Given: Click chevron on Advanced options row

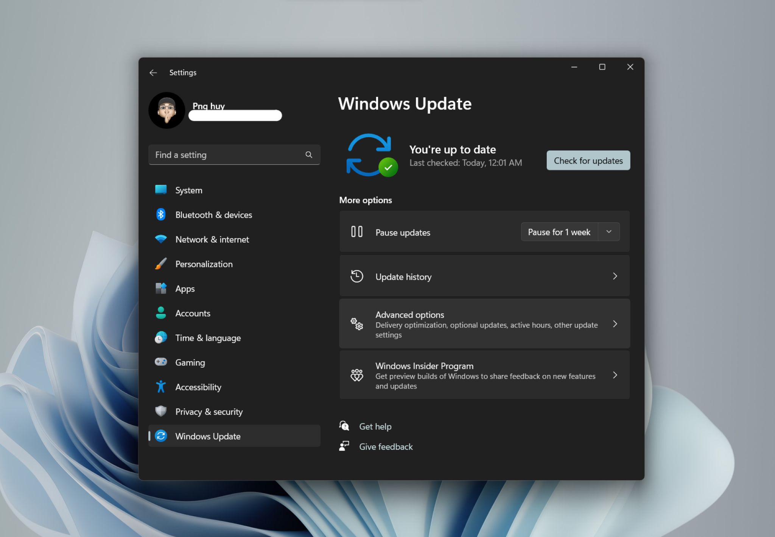Looking at the screenshot, I should 615,324.
